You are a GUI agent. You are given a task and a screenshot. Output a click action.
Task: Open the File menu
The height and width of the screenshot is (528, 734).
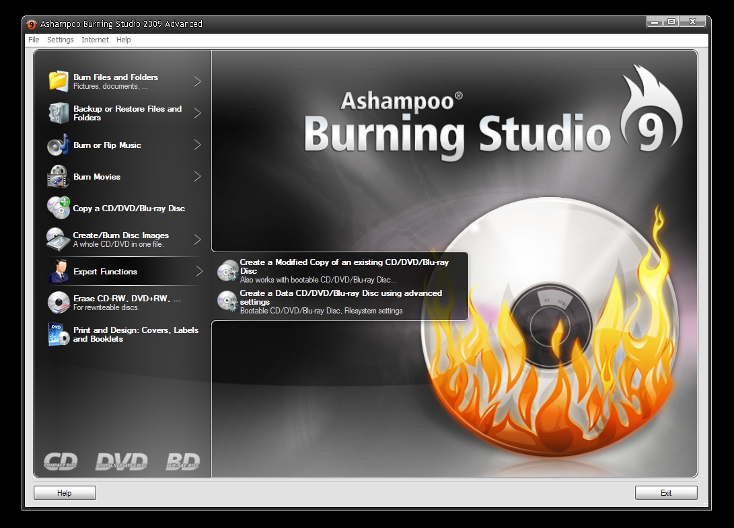coord(34,40)
